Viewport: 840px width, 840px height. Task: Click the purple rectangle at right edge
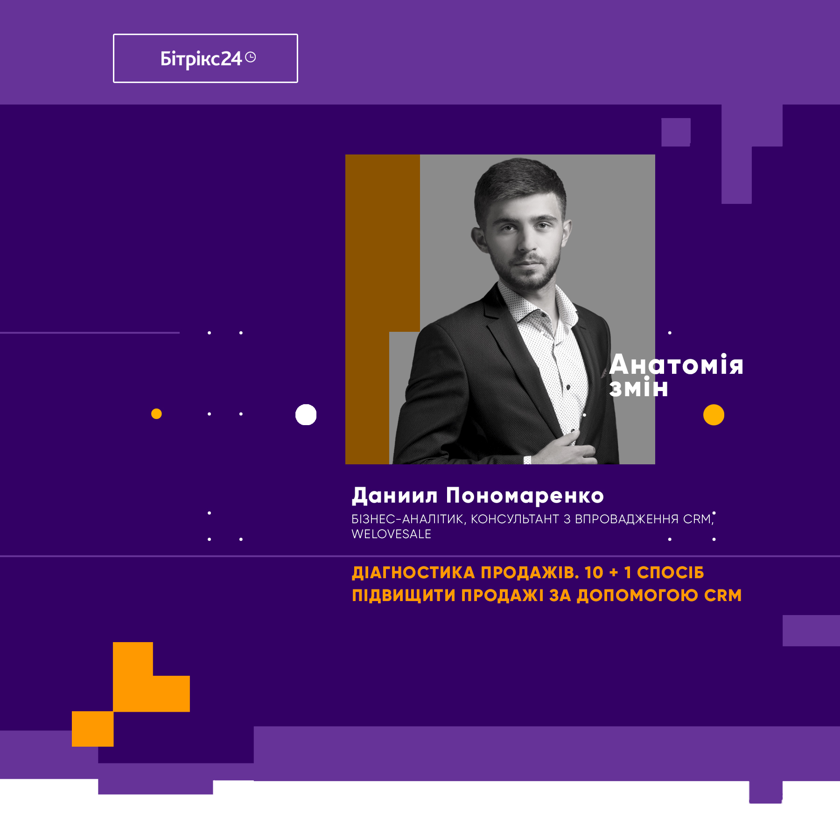(x=811, y=630)
